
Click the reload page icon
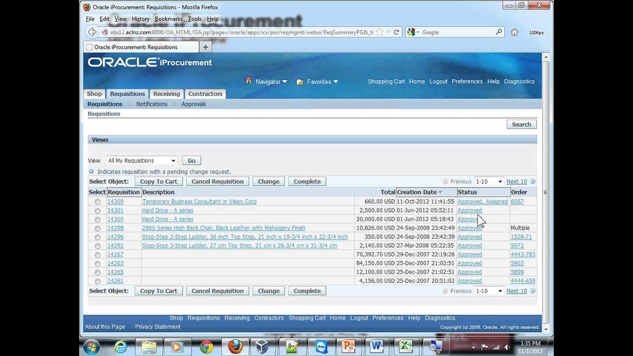[x=396, y=32]
